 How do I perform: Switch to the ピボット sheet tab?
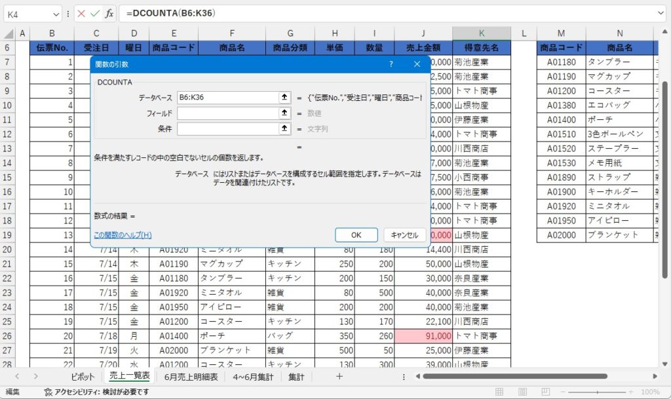[83, 377]
